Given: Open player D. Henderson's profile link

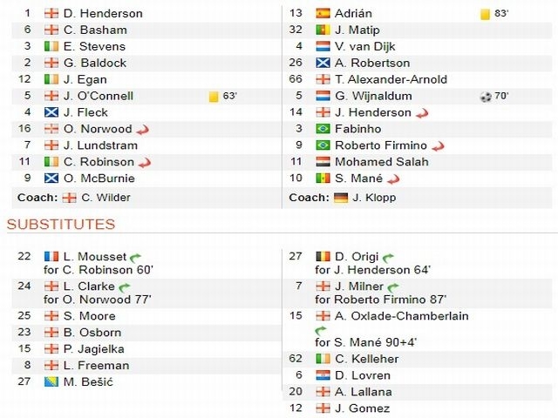Looking at the screenshot, I should pos(103,14).
